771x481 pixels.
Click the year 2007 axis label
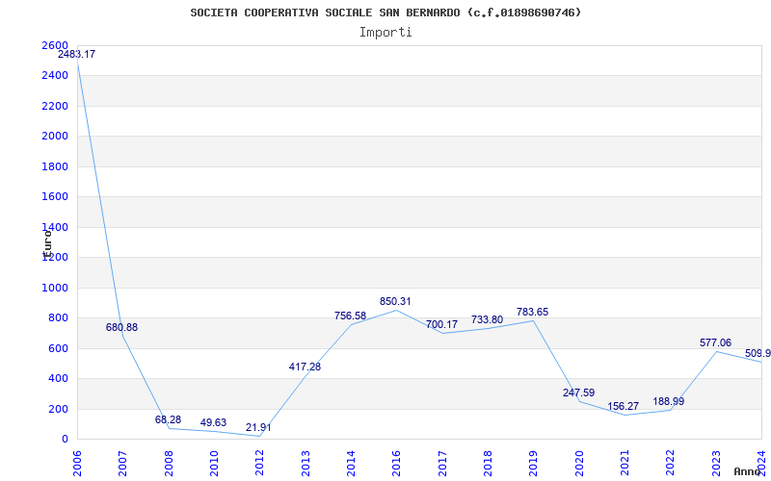pos(123,463)
